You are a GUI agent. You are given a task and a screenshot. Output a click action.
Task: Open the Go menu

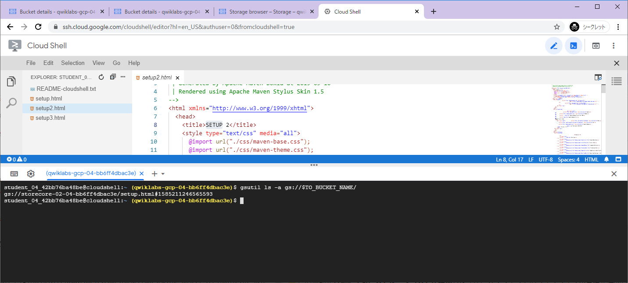pos(117,63)
